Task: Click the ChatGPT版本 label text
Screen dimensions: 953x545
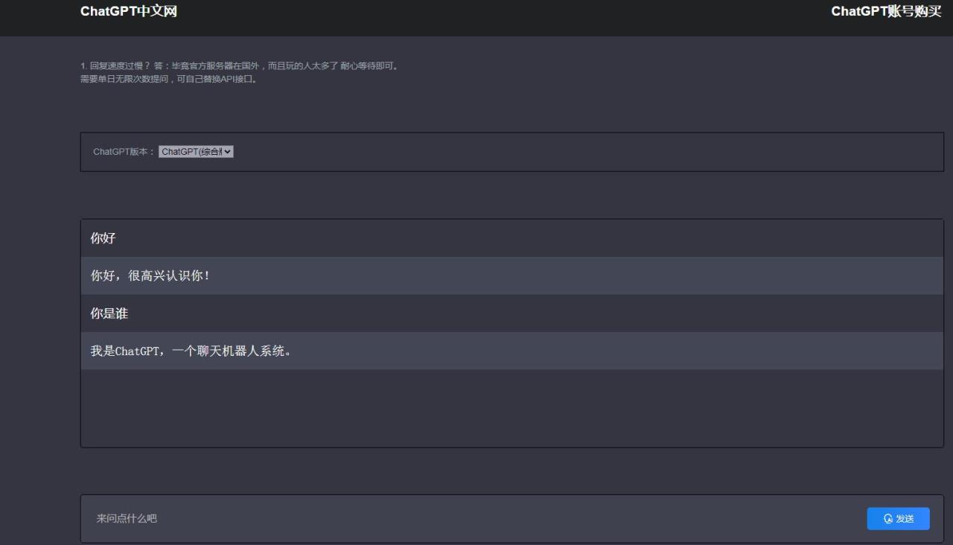Action: click(124, 152)
